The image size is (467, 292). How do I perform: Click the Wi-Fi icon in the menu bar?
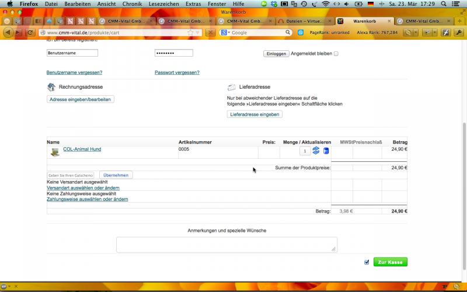click(325, 4)
